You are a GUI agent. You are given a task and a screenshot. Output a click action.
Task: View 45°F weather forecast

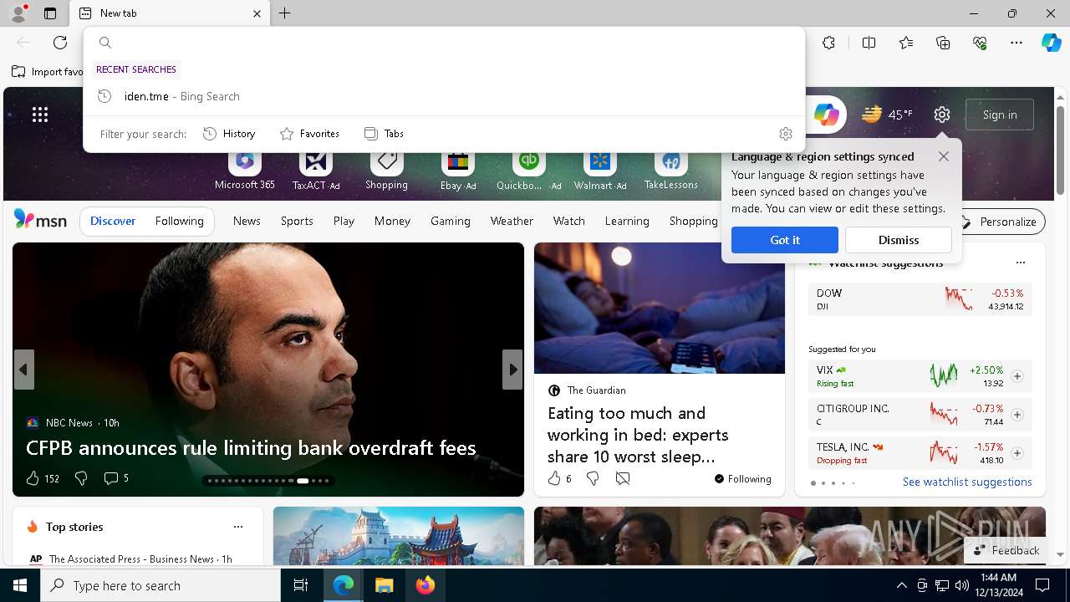coord(888,115)
